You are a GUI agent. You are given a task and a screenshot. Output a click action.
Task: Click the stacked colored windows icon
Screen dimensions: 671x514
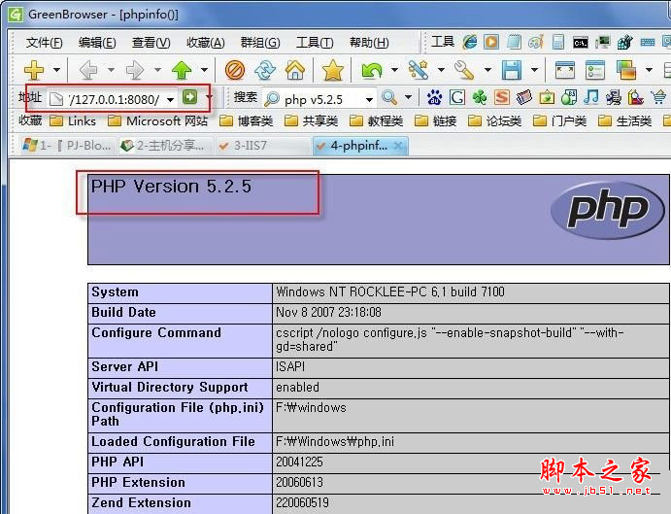tap(626, 70)
